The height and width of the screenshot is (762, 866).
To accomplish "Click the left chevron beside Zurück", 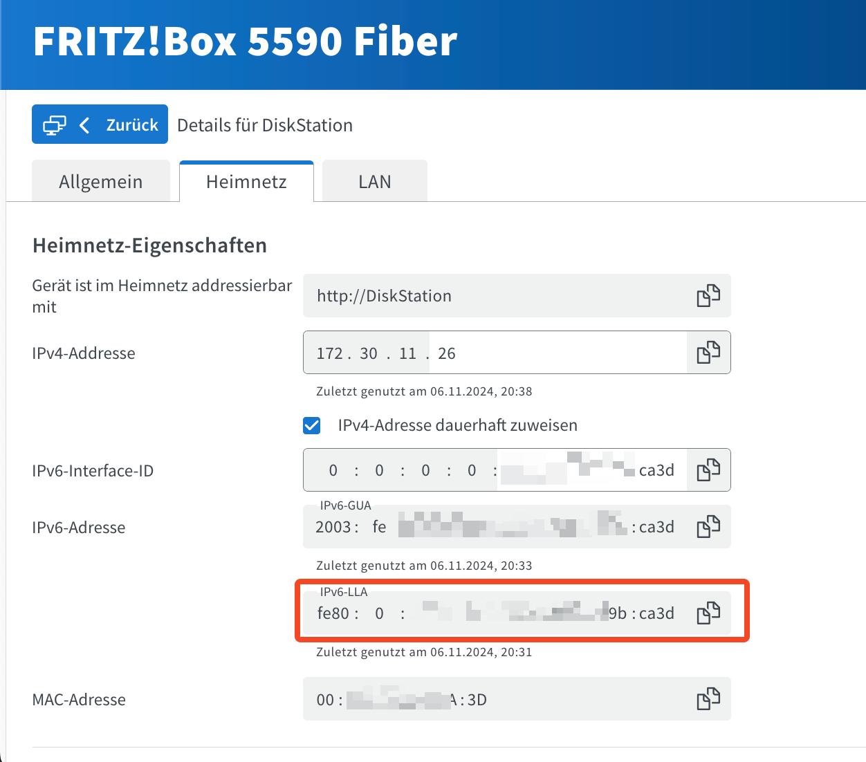I will [x=84, y=124].
